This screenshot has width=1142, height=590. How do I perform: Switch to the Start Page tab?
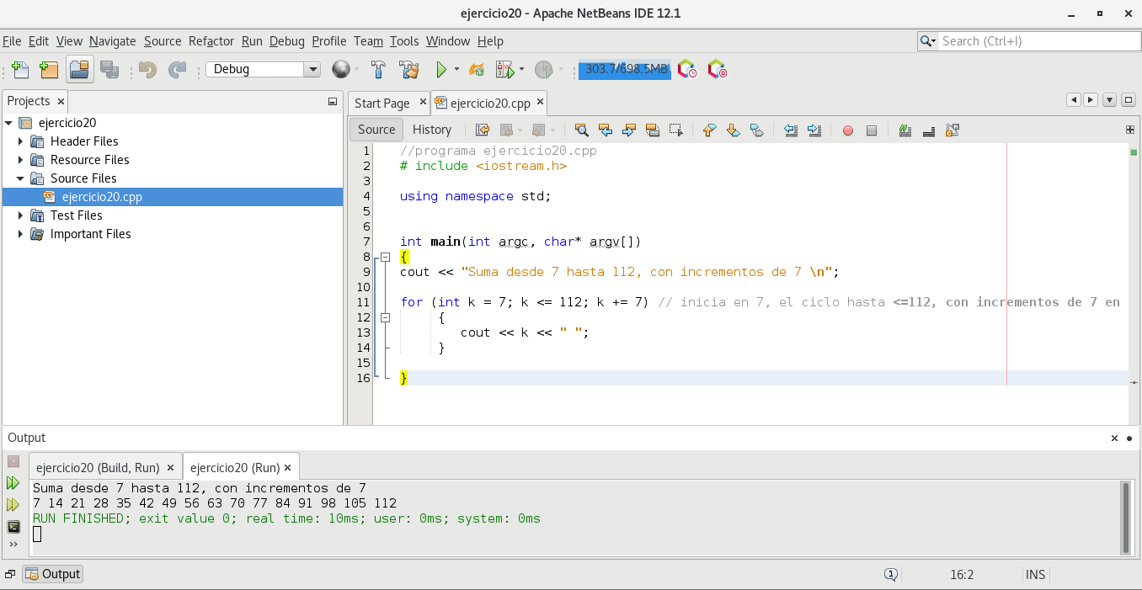[382, 104]
